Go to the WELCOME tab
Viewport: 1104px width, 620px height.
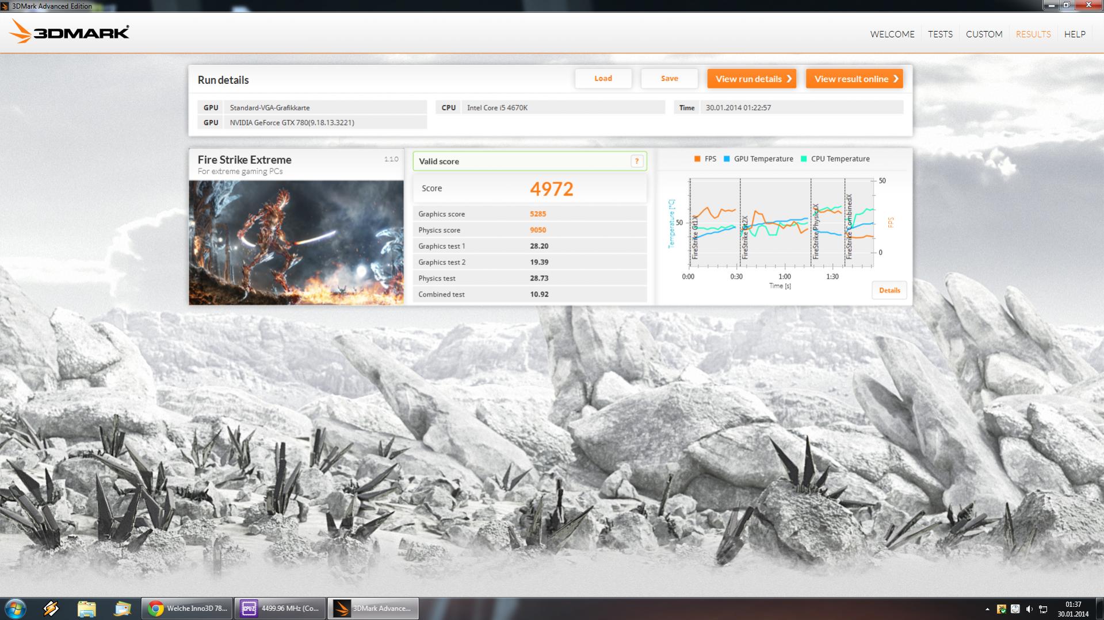click(892, 34)
